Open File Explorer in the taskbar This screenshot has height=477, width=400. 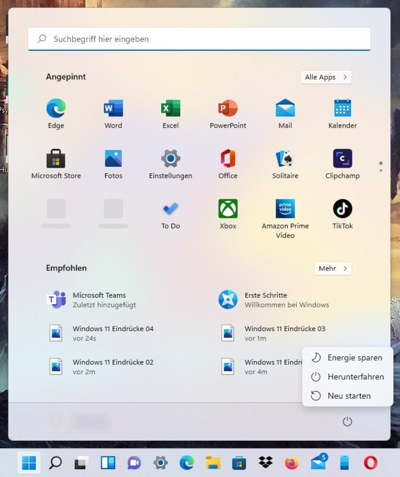click(213, 463)
